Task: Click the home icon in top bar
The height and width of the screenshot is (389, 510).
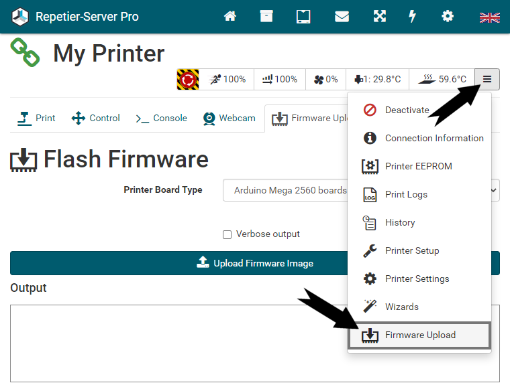Action: [230, 17]
